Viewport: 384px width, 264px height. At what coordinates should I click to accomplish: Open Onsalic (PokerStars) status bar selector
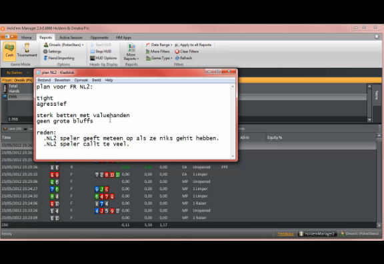click(x=360, y=233)
